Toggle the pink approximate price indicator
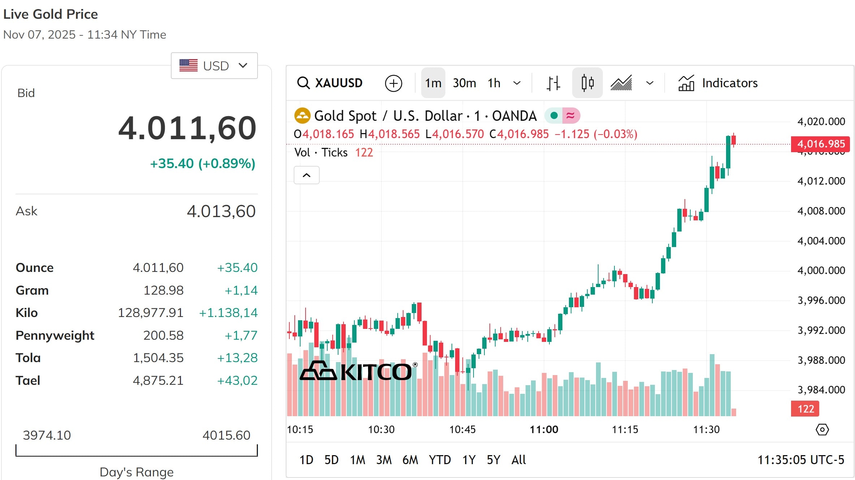Image resolution: width=855 pixels, height=480 pixels. click(572, 115)
